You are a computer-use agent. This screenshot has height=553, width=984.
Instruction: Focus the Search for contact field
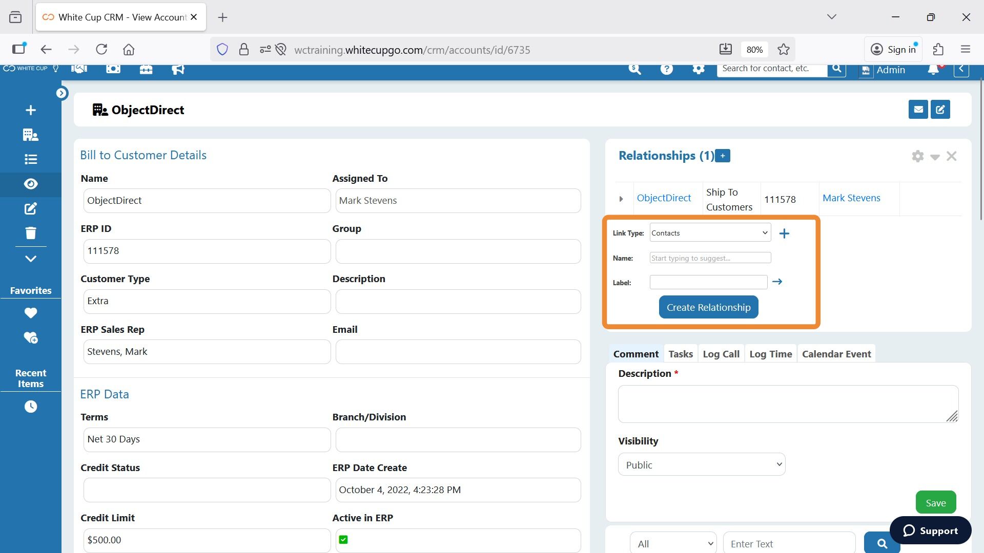click(772, 69)
